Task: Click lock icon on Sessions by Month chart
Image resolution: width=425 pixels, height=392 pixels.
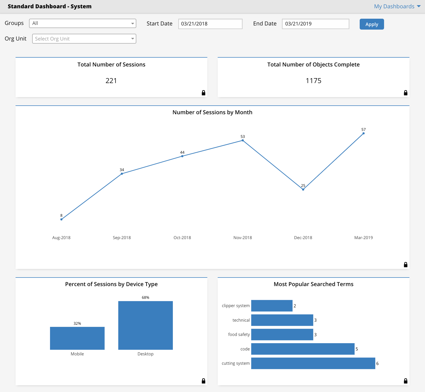Action: pos(406,265)
